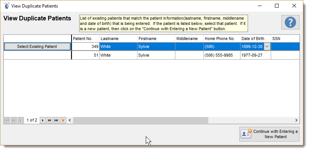
Task: Click Lastname White in patient 51 row
Action: pos(118,55)
